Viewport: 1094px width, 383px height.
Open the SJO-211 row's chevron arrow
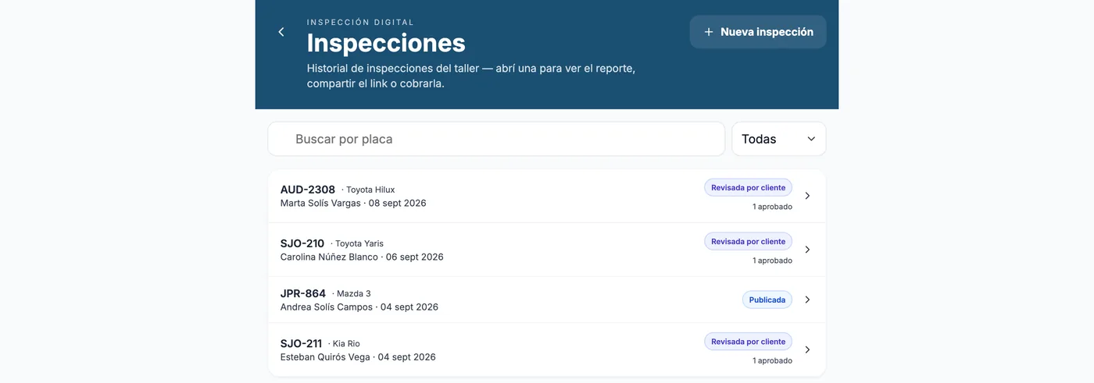pos(808,349)
